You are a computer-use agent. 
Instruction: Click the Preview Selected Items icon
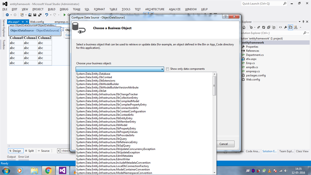291,27
